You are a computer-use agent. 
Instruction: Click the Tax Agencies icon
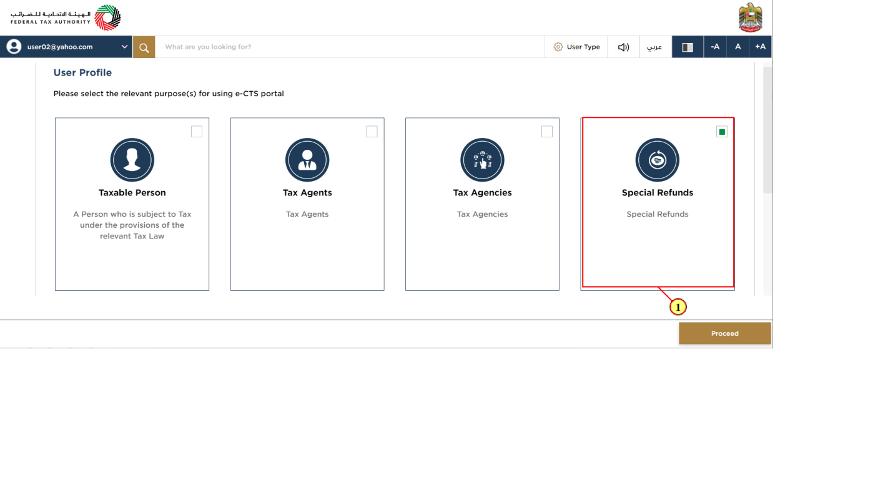pyautogui.click(x=482, y=160)
